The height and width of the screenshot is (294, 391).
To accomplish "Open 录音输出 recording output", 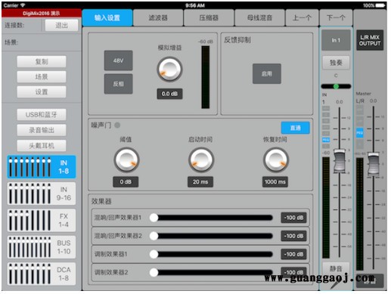I will 42,130.
